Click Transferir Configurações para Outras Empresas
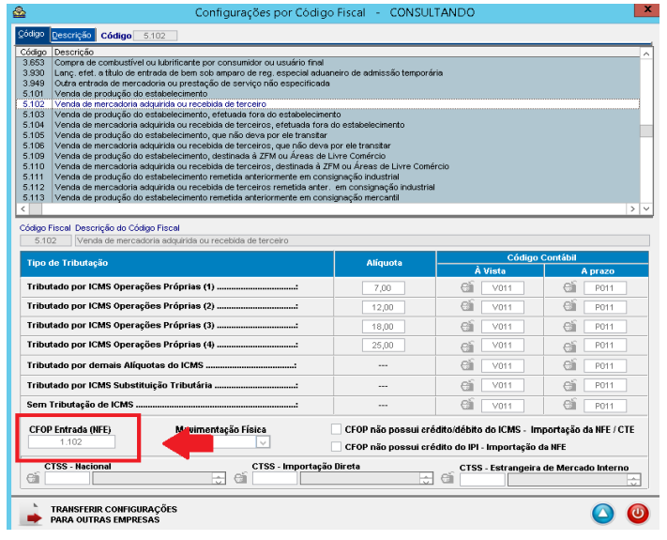This screenshot has height=540, width=667. click(x=114, y=515)
